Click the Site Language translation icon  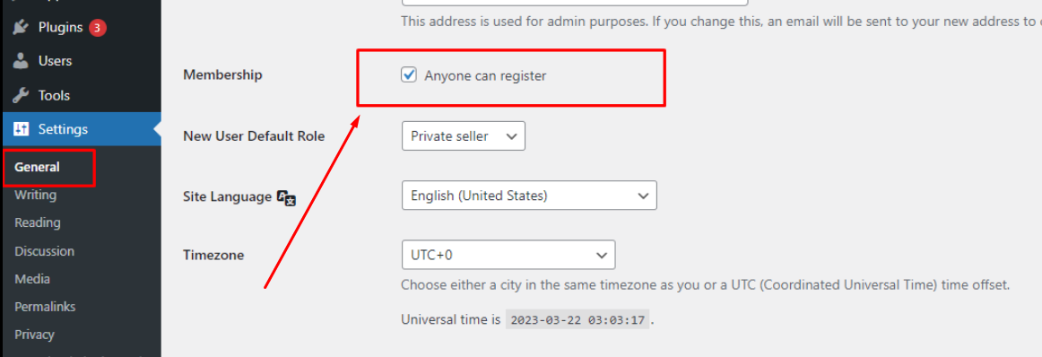click(x=286, y=197)
